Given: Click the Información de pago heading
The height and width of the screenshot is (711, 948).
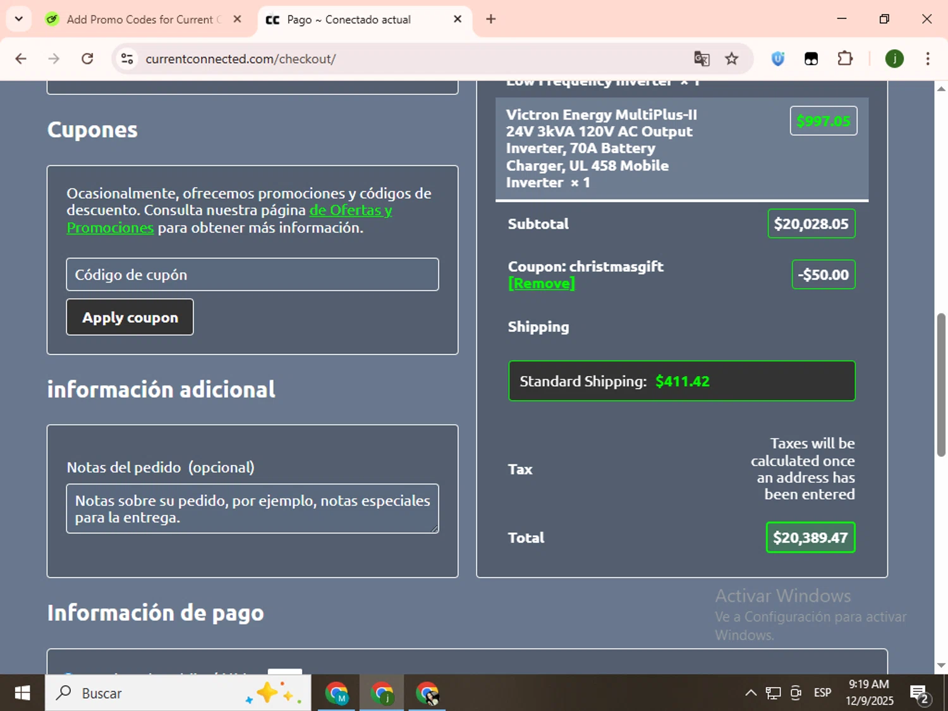Looking at the screenshot, I should click(155, 613).
